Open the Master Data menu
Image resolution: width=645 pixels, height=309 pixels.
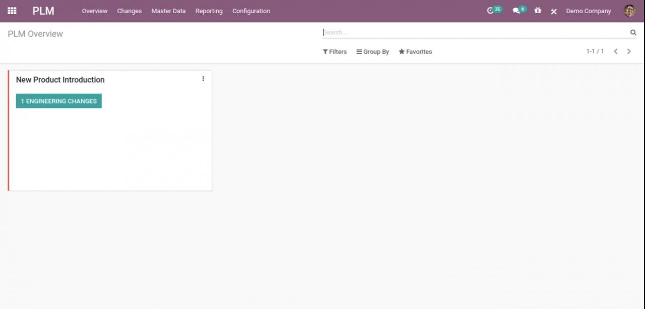click(x=168, y=11)
